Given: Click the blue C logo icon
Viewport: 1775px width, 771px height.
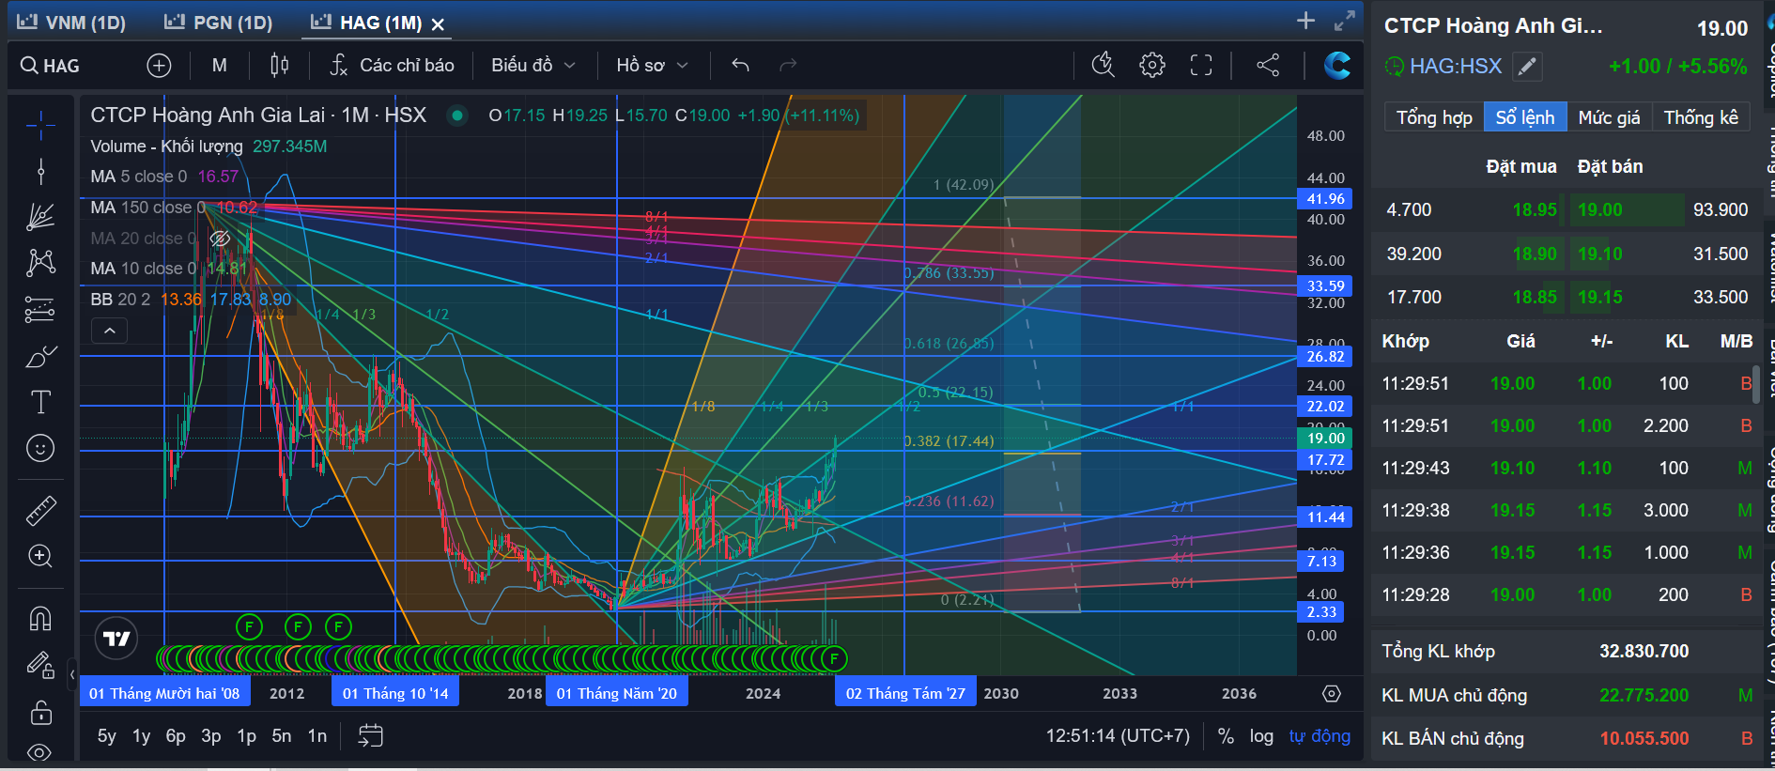Looking at the screenshot, I should coord(1337,65).
